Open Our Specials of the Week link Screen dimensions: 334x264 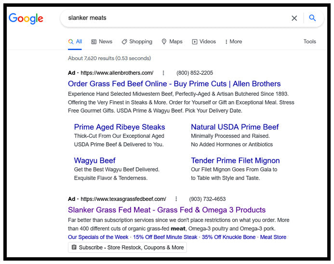coord(98,237)
